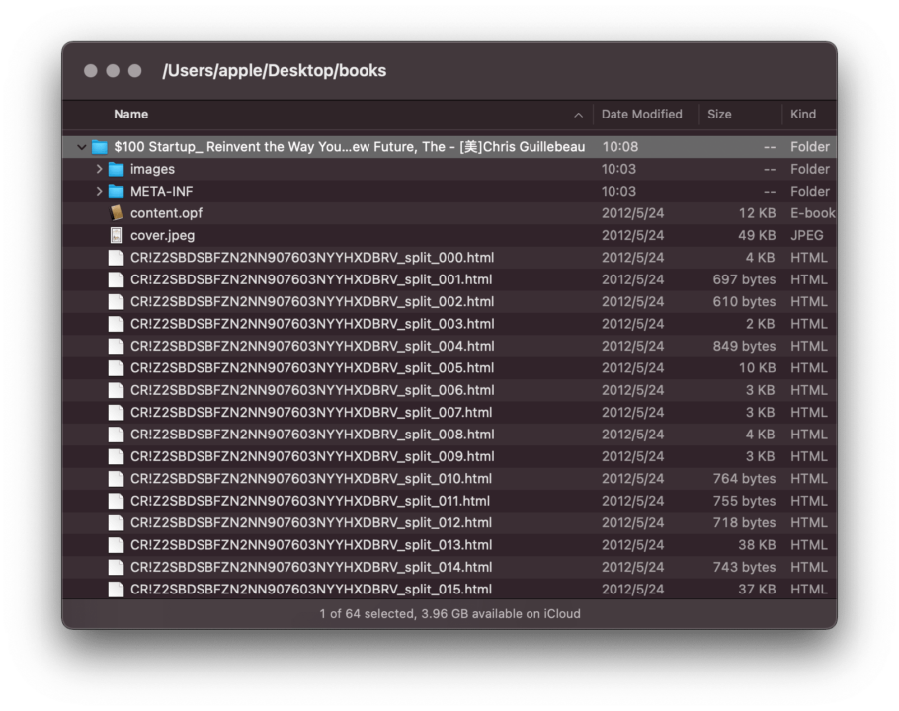Image resolution: width=899 pixels, height=711 pixels.
Task: Sort by the Name column header
Action: pyautogui.click(x=130, y=114)
